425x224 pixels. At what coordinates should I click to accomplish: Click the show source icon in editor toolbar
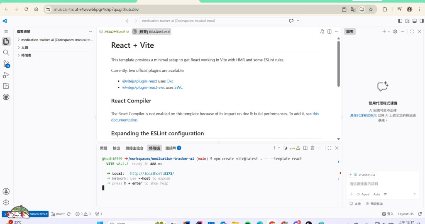(x=322, y=32)
